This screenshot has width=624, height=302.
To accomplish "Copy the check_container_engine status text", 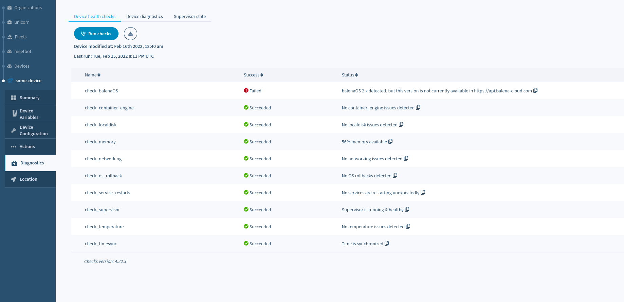I will coord(418,107).
